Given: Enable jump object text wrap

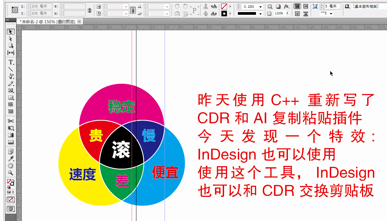Looking at the screenshot, I should [x=306, y=14].
